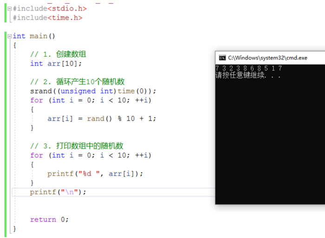This screenshot has height=238, width=325.
Task: Click the "return 0;" statement
Action: tap(49, 219)
